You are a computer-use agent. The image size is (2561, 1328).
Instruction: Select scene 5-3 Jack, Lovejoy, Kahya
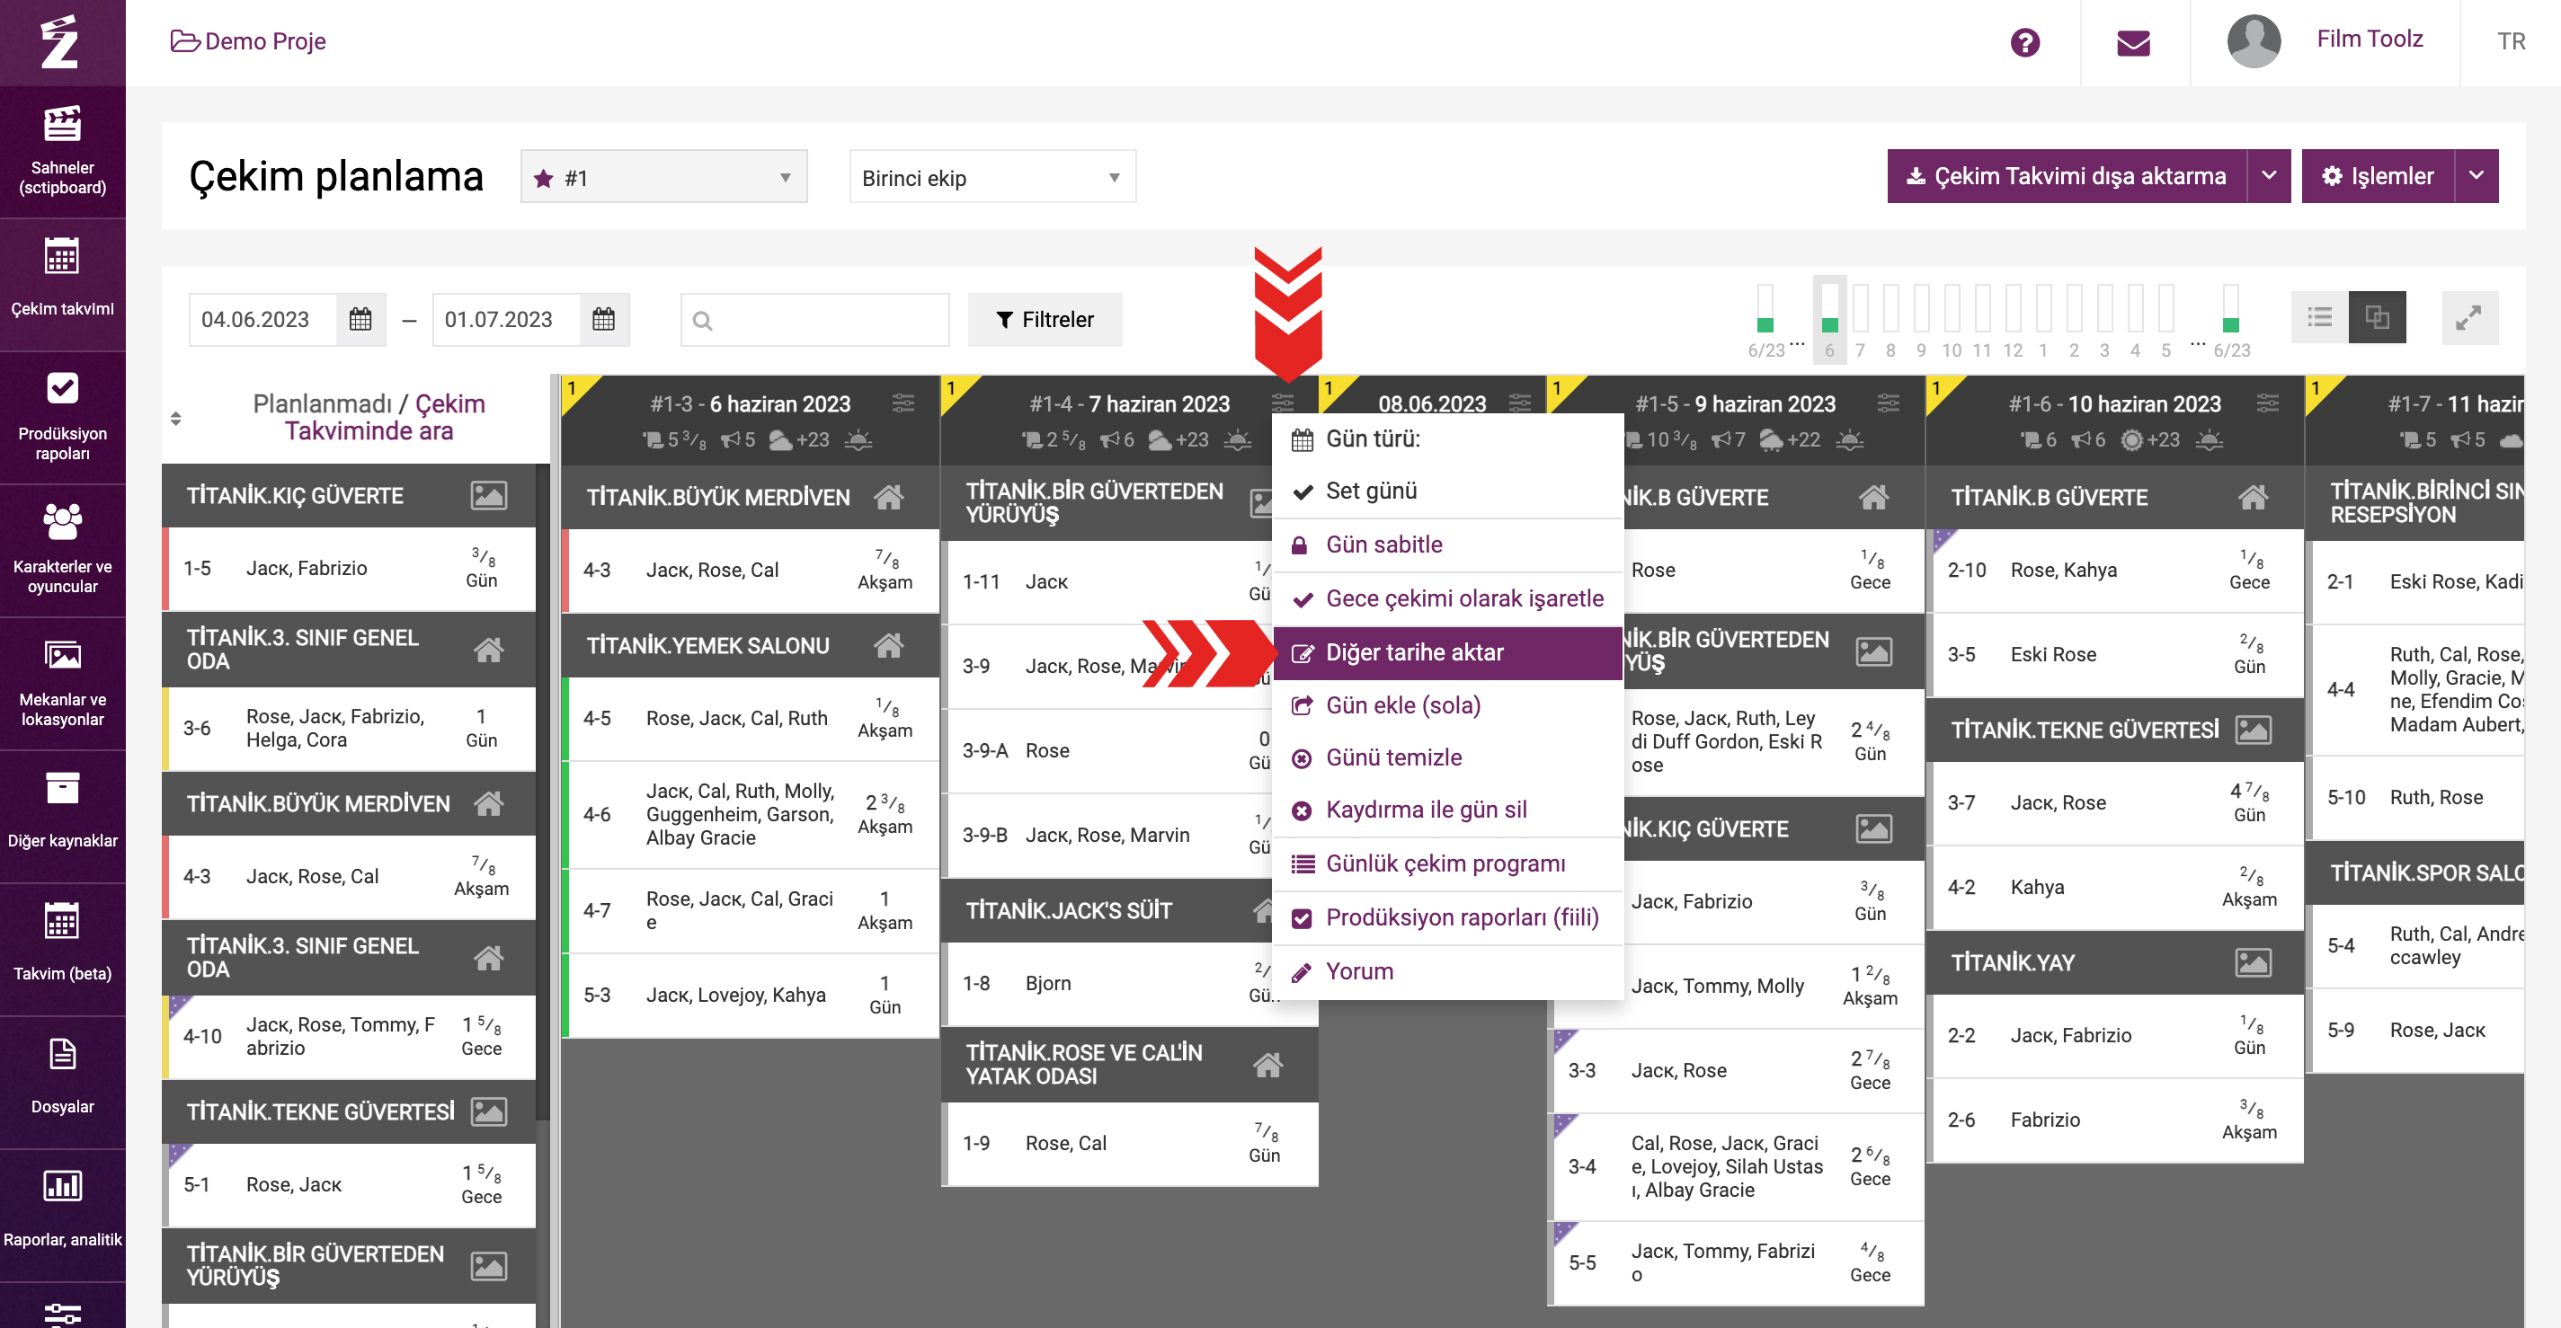pos(751,995)
